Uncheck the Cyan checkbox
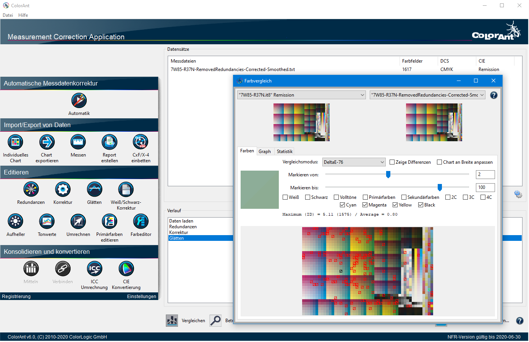 343,205
